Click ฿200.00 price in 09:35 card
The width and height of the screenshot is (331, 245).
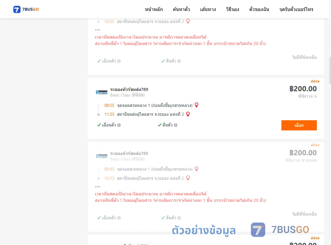[x=303, y=153]
